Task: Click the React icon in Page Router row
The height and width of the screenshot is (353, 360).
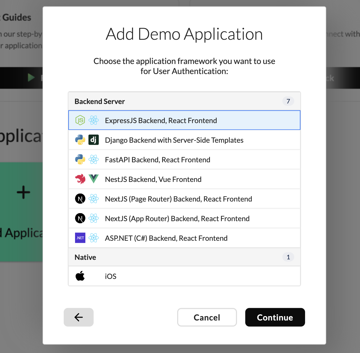Action: (94, 199)
